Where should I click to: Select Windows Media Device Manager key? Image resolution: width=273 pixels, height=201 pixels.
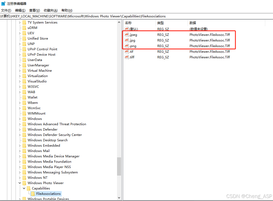tap(53, 156)
